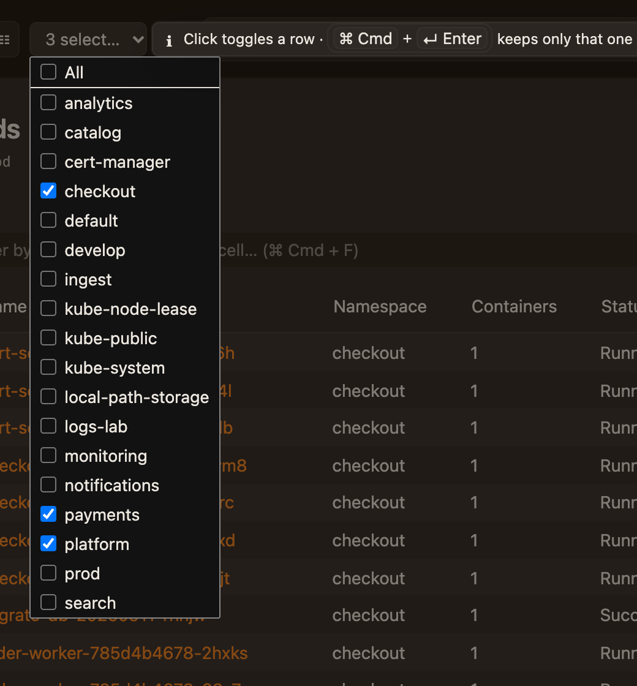This screenshot has height=686, width=637.
Task: Check the cert-manager namespace
Action: click(48, 162)
